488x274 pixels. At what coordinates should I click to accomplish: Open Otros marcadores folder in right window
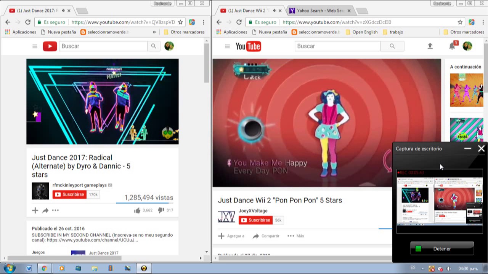tap(464, 32)
